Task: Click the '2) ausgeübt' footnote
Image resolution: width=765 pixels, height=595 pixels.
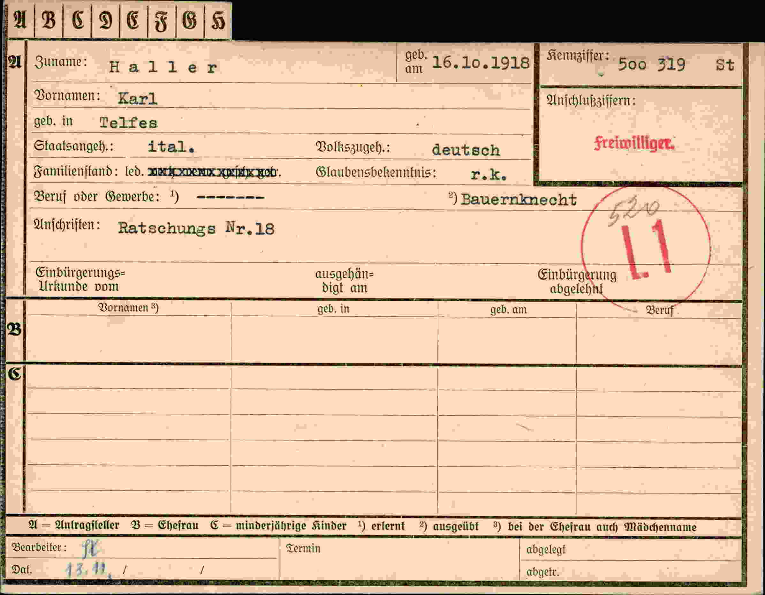Action: click(449, 526)
